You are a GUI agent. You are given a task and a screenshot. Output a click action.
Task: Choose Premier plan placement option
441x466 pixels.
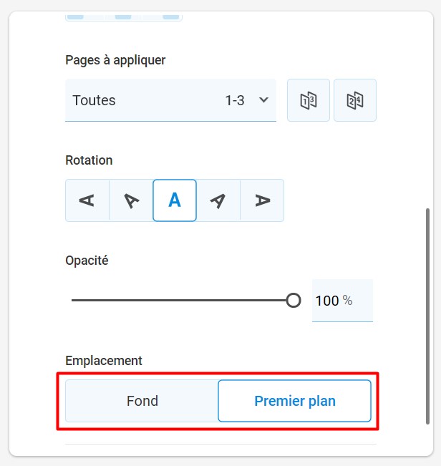pos(295,401)
